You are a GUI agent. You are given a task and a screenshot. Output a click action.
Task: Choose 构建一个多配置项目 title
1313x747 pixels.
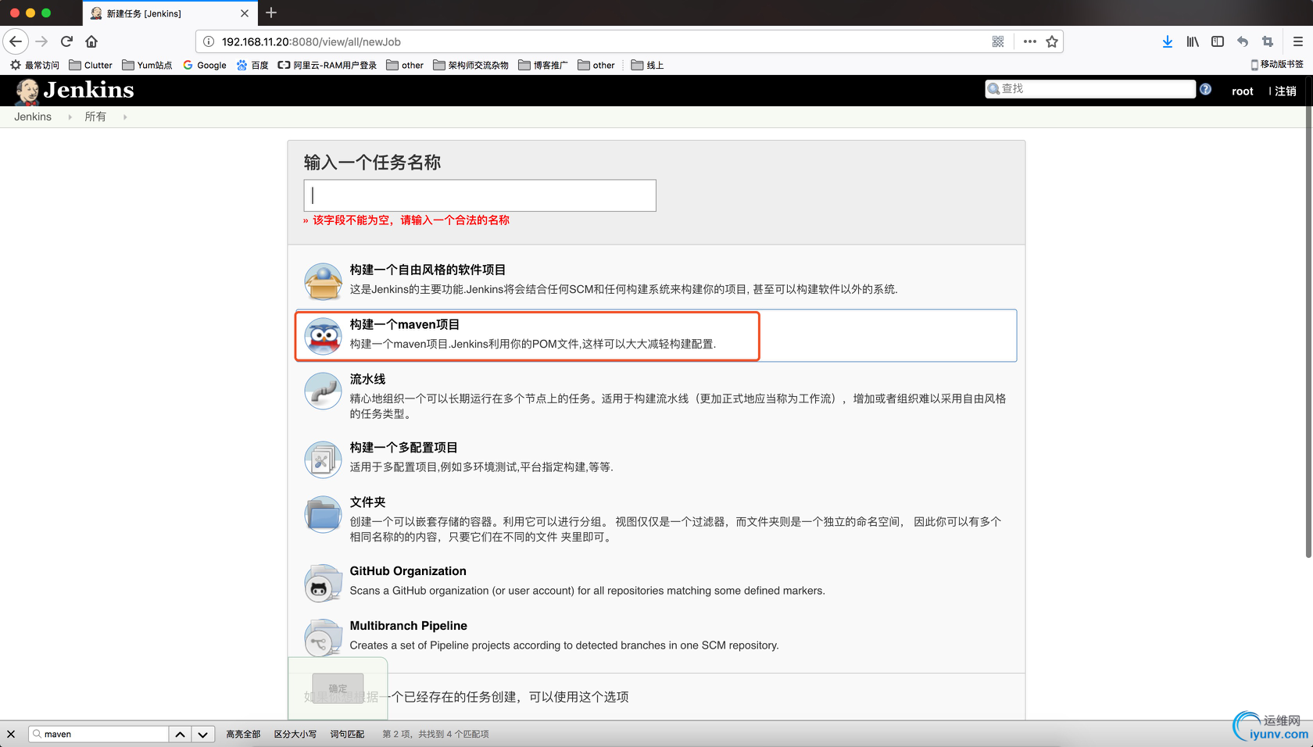pos(403,448)
